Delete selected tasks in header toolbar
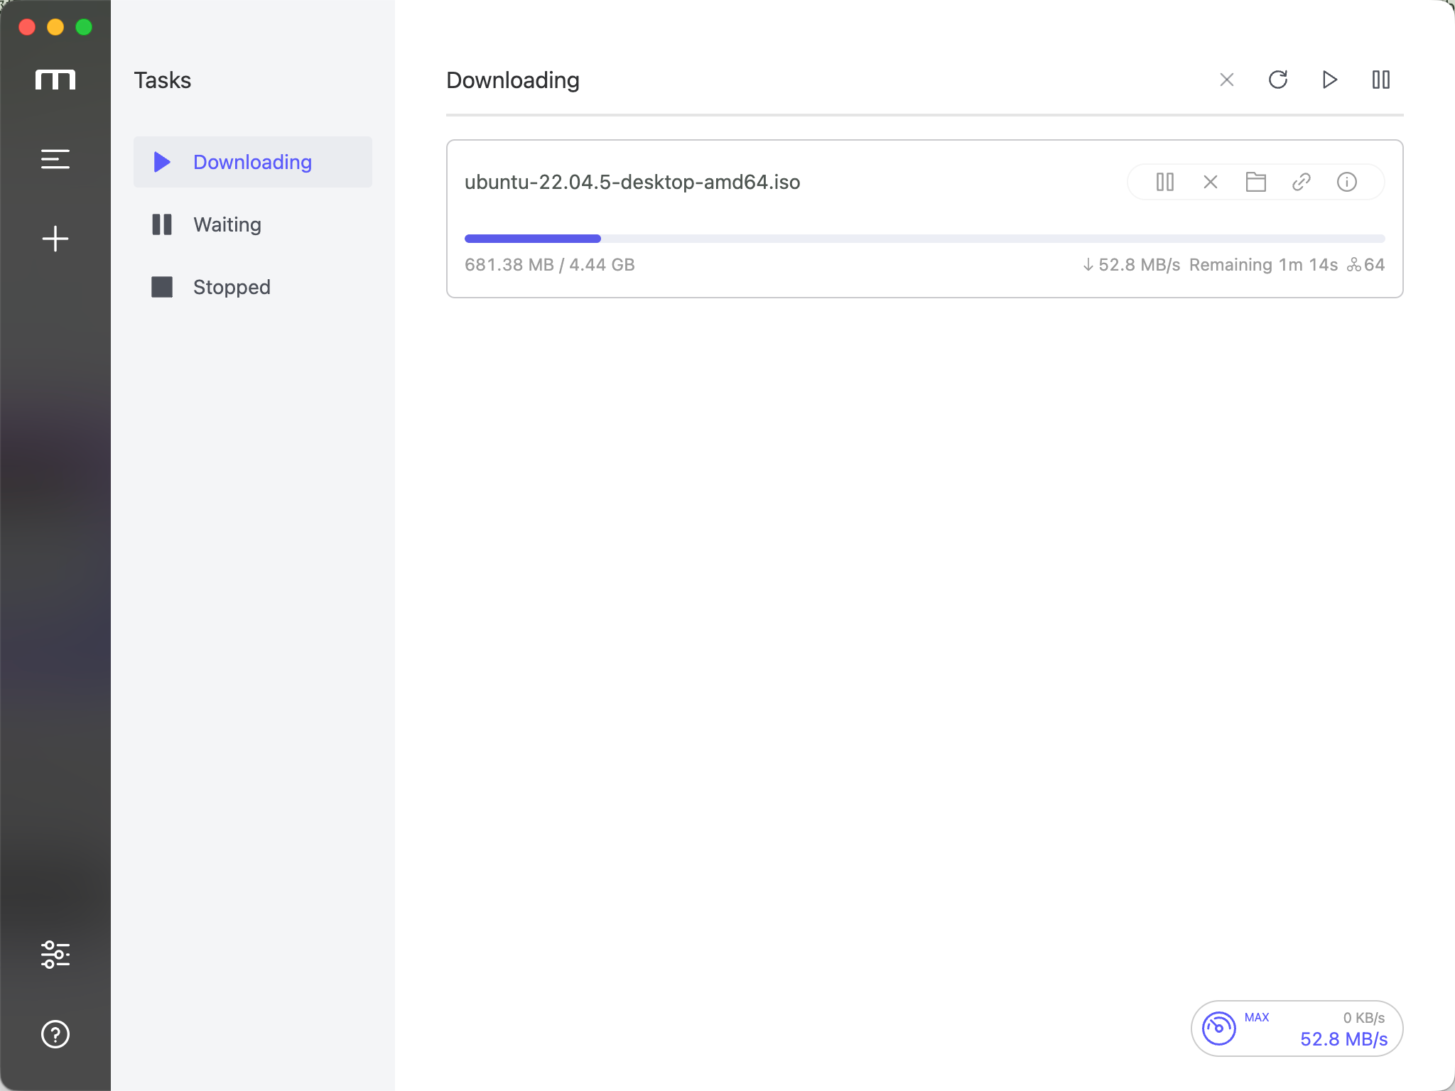 coord(1227,80)
